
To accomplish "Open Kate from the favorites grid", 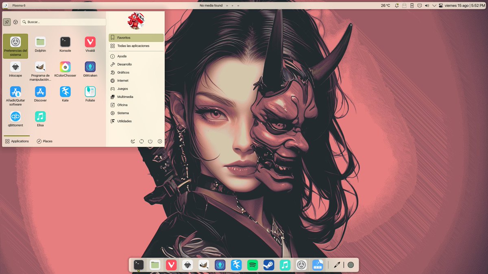I will coord(65,94).
